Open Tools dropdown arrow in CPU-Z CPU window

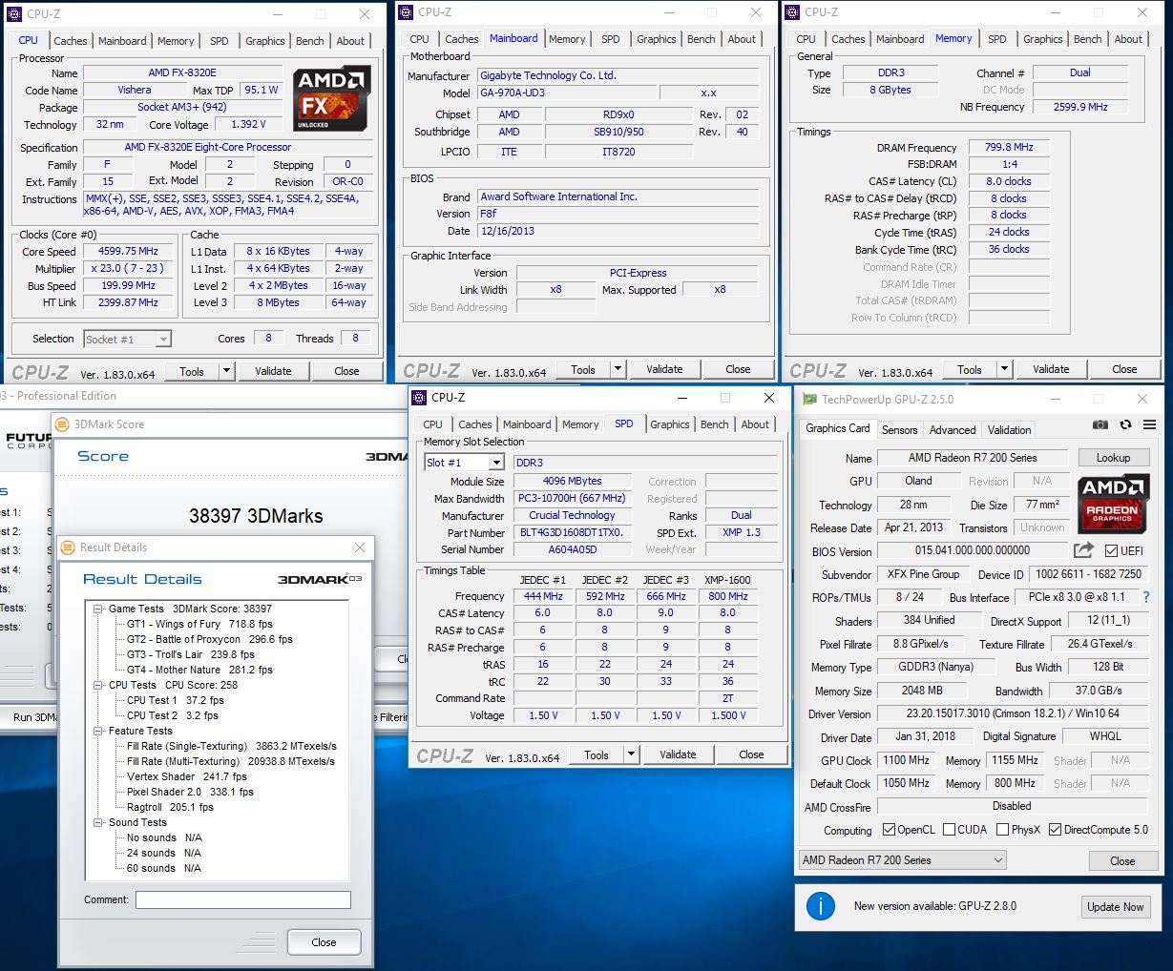click(x=226, y=371)
